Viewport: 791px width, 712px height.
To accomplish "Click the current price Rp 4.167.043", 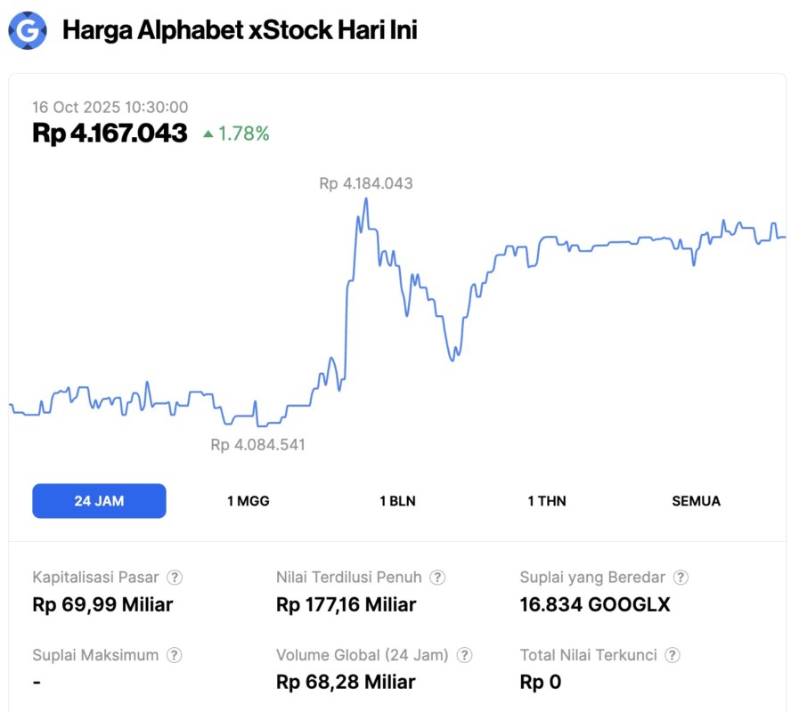I will (x=110, y=133).
